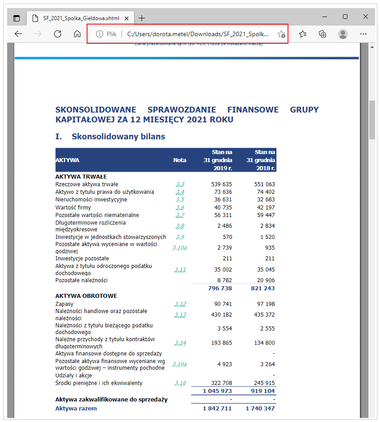The width and height of the screenshot is (380, 422).
Task: Click the value 193 865
Action: 221,343
